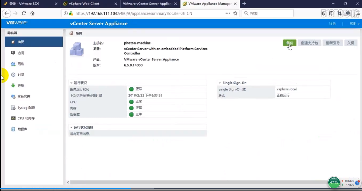Click 正在运行 status value
362x191 pixels.
tap(283, 95)
